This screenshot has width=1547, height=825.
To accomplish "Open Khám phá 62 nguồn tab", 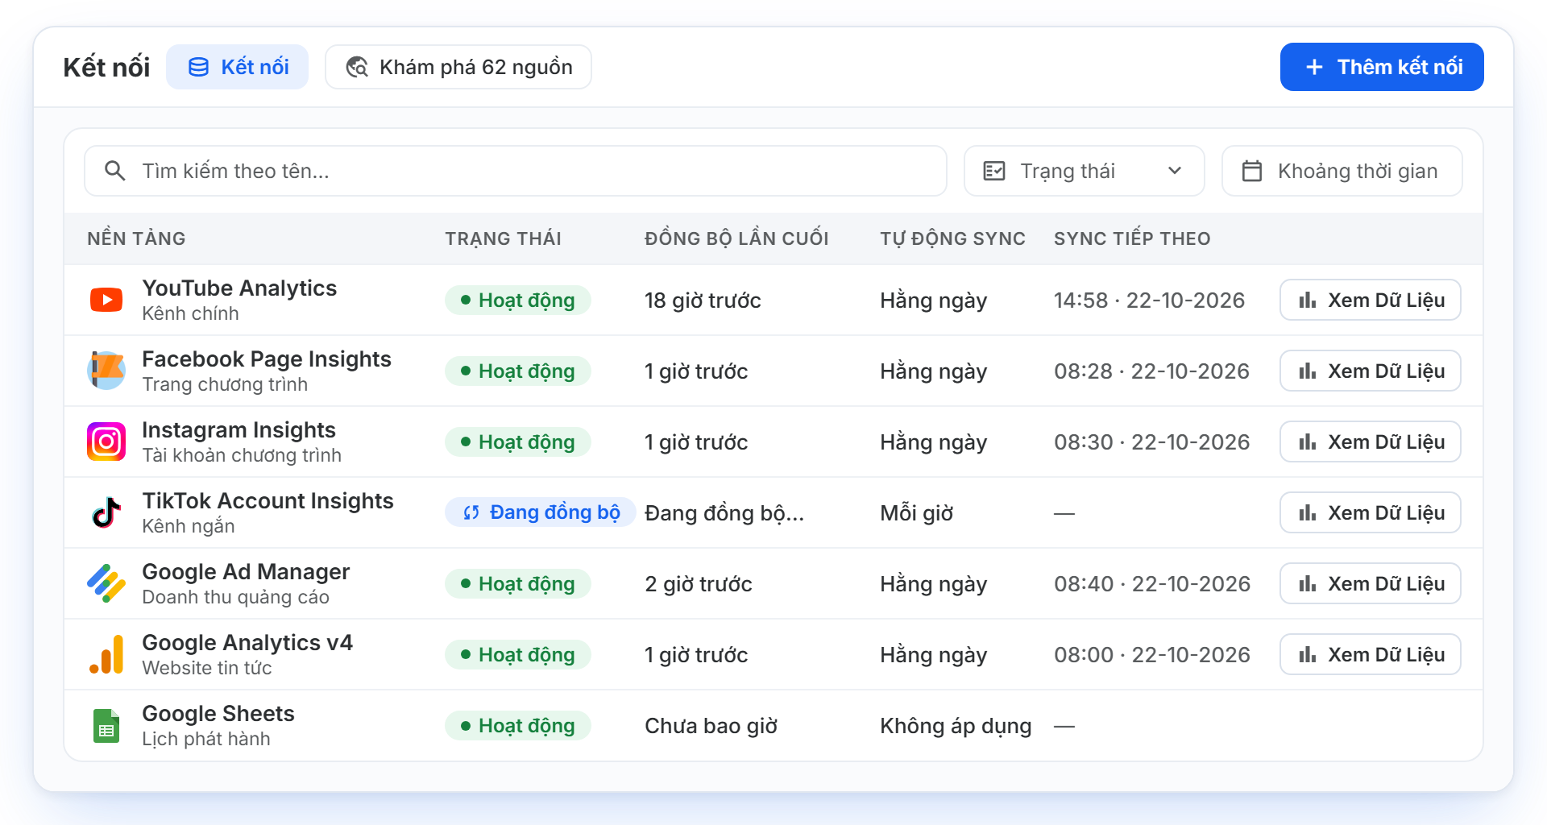I will point(458,67).
